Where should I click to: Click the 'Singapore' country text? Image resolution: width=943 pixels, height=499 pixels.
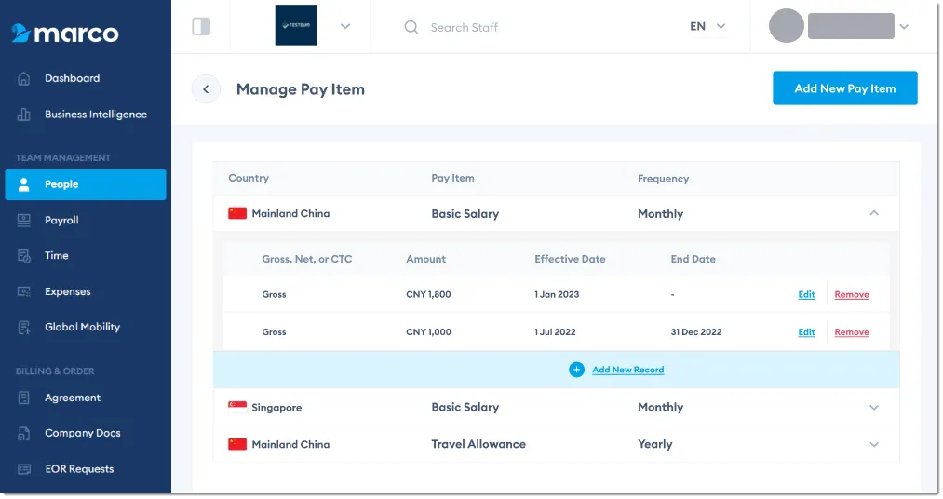coord(276,408)
